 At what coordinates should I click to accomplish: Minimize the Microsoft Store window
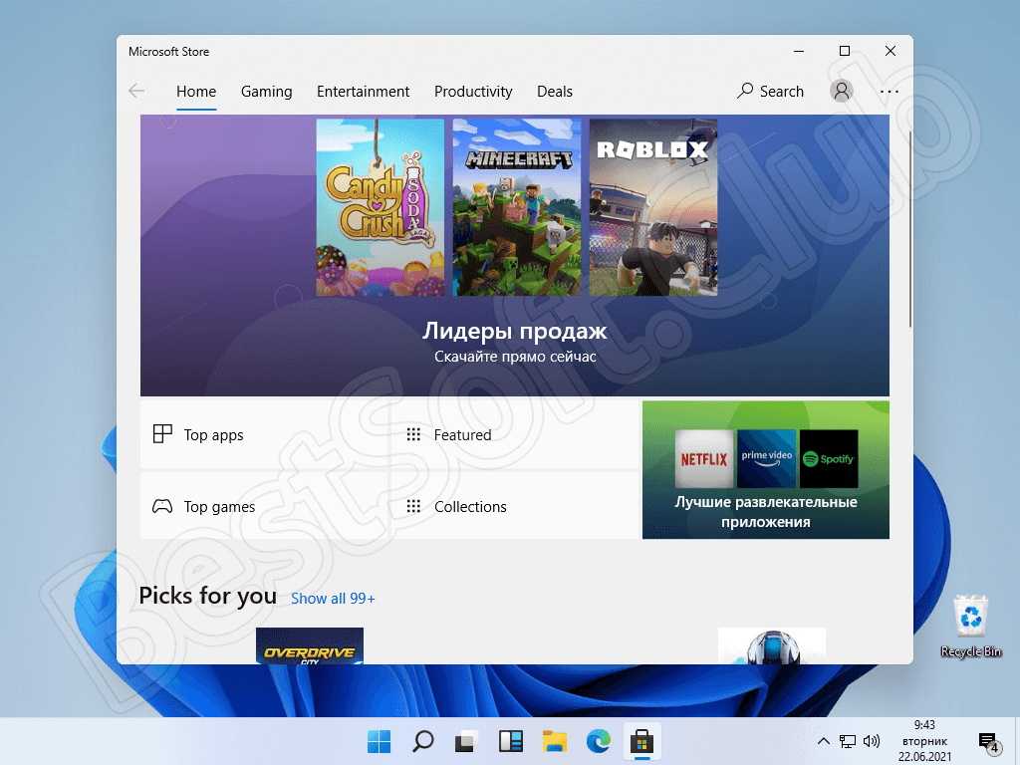[799, 51]
